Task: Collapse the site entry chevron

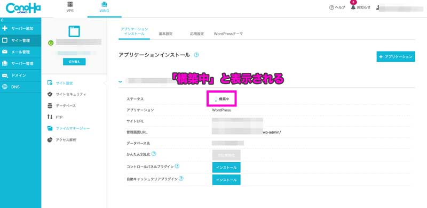Action: pyautogui.click(x=121, y=81)
